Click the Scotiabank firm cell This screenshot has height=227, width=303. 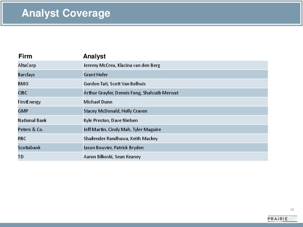pos(50,148)
